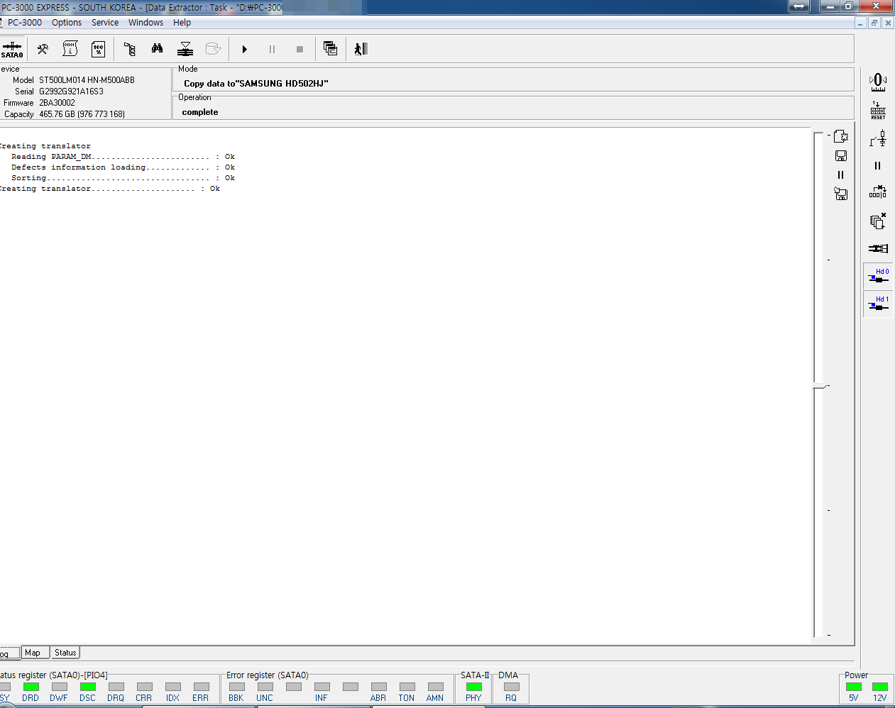Screen dimensions: 895x708
Task: Click the model text ST500LM014 HN-M500ABB
Action: click(87, 80)
